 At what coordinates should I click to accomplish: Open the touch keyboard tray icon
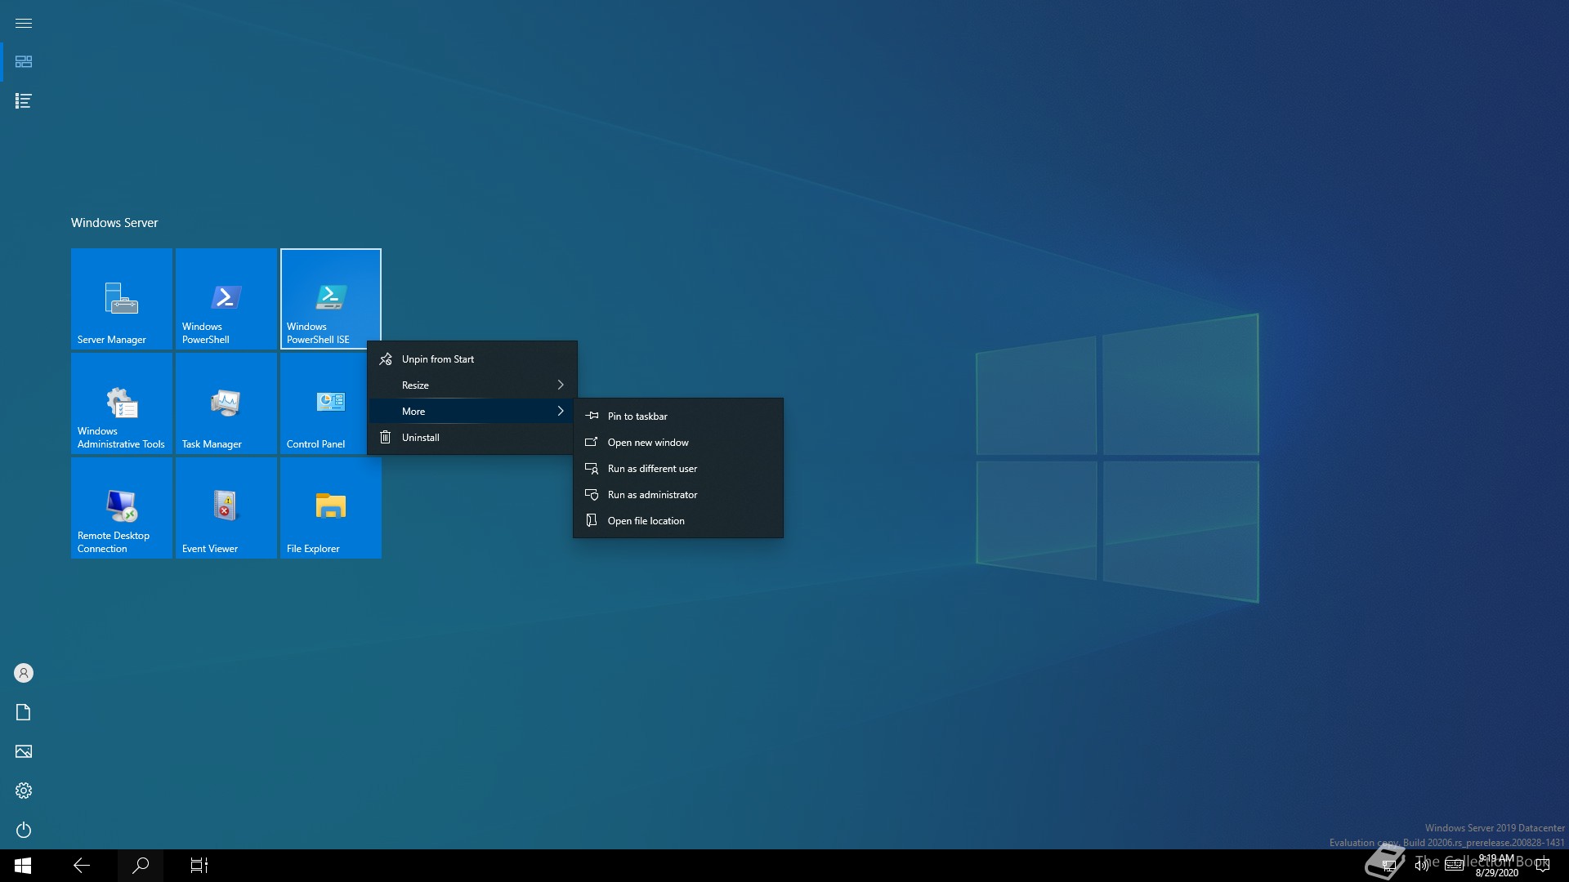click(1455, 866)
